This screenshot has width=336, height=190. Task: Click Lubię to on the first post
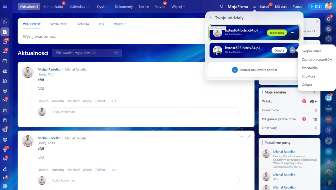click(x=43, y=101)
